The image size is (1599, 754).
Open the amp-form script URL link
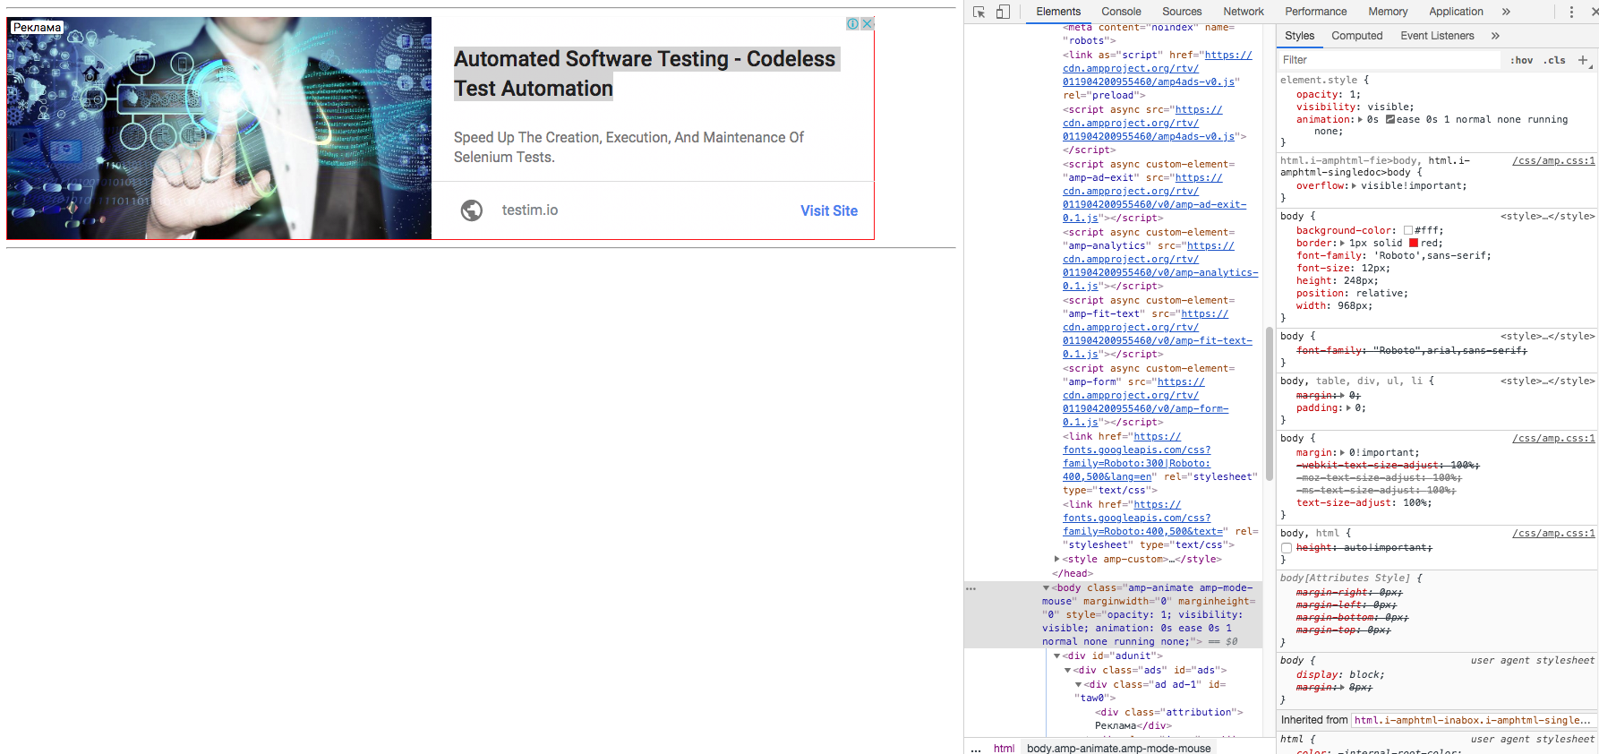(1146, 402)
